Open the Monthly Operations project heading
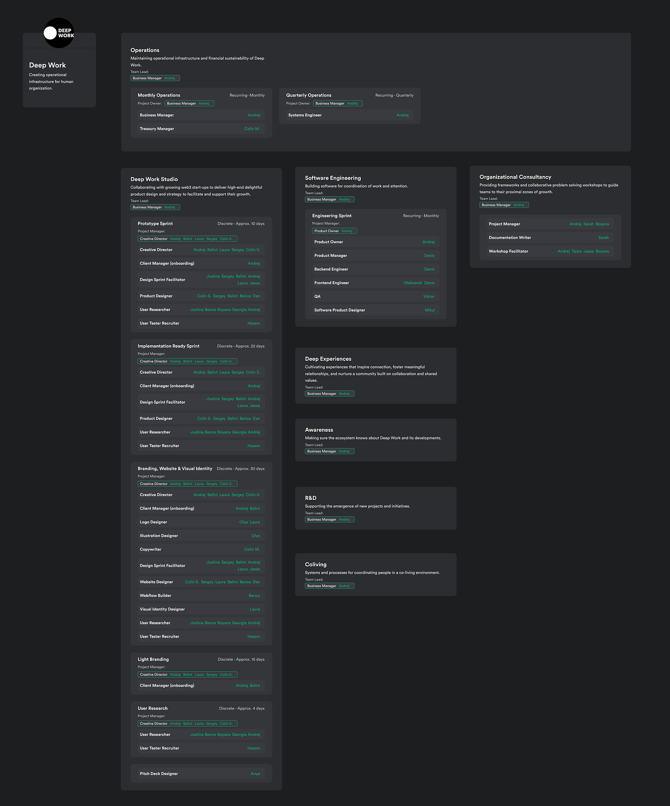This screenshot has height=806, width=670. [x=159, y=95]
